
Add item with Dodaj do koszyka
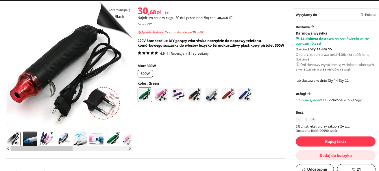pyautogui.click(x=335, y=155)
